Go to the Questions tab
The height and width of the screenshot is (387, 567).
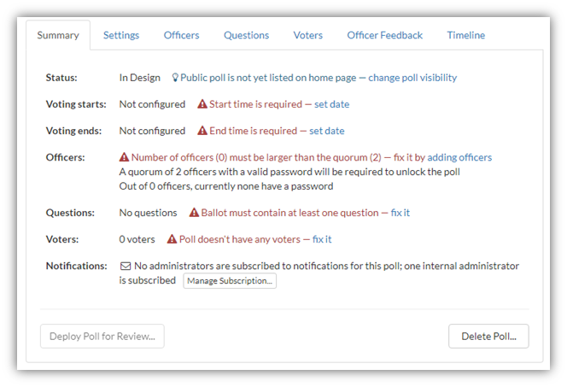click(246, 35)
